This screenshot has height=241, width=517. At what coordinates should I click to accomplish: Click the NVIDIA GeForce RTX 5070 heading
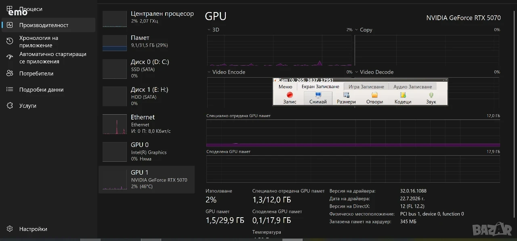(463, 18)
